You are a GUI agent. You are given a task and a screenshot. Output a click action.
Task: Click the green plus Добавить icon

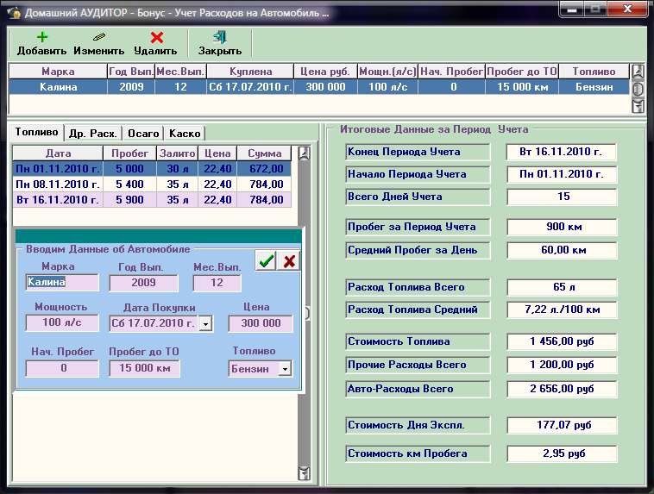41,38
